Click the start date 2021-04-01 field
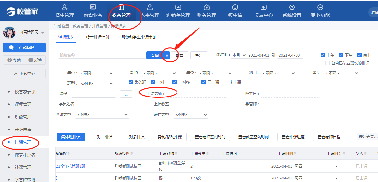 click(x=259, y=55)
